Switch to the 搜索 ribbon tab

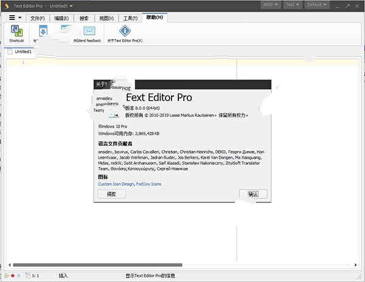84,18
